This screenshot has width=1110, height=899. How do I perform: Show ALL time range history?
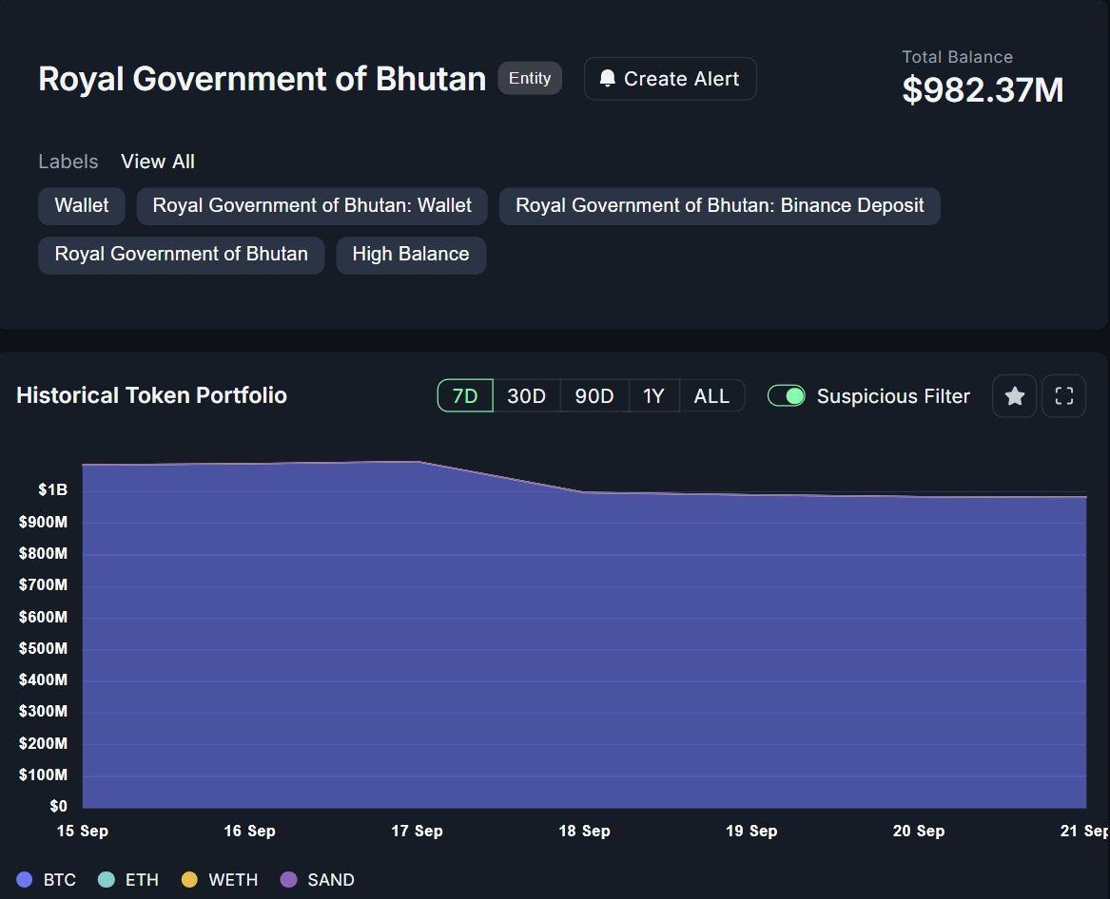tap(711, 396)
